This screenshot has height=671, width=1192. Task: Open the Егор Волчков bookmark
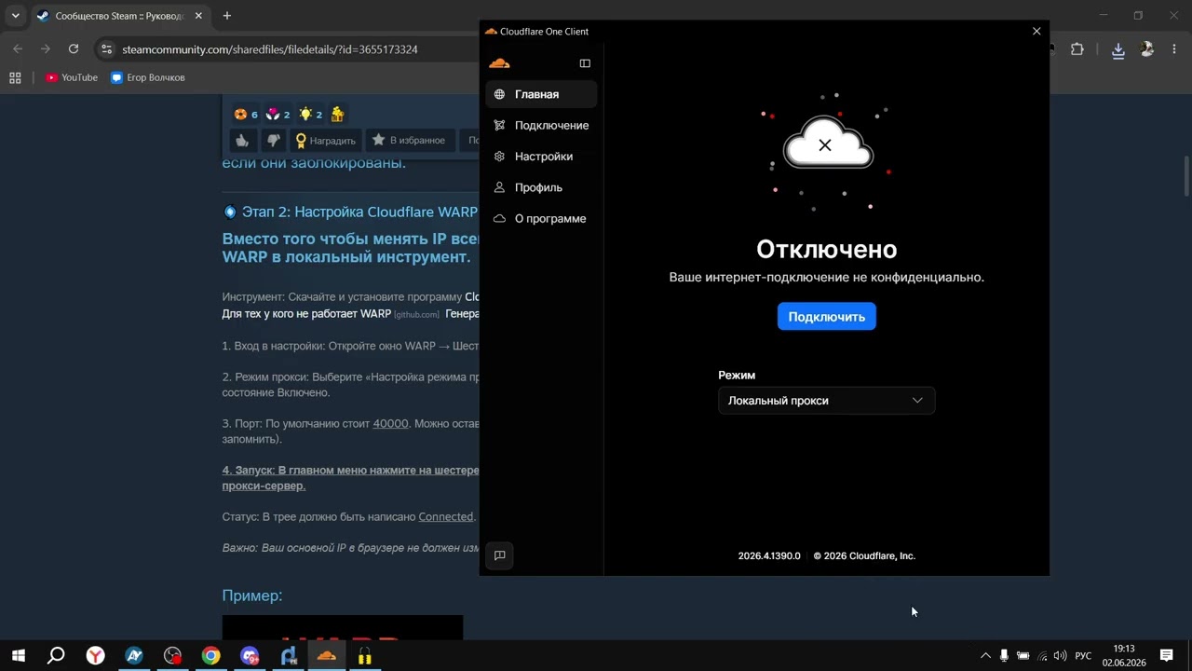pos(147,77)
